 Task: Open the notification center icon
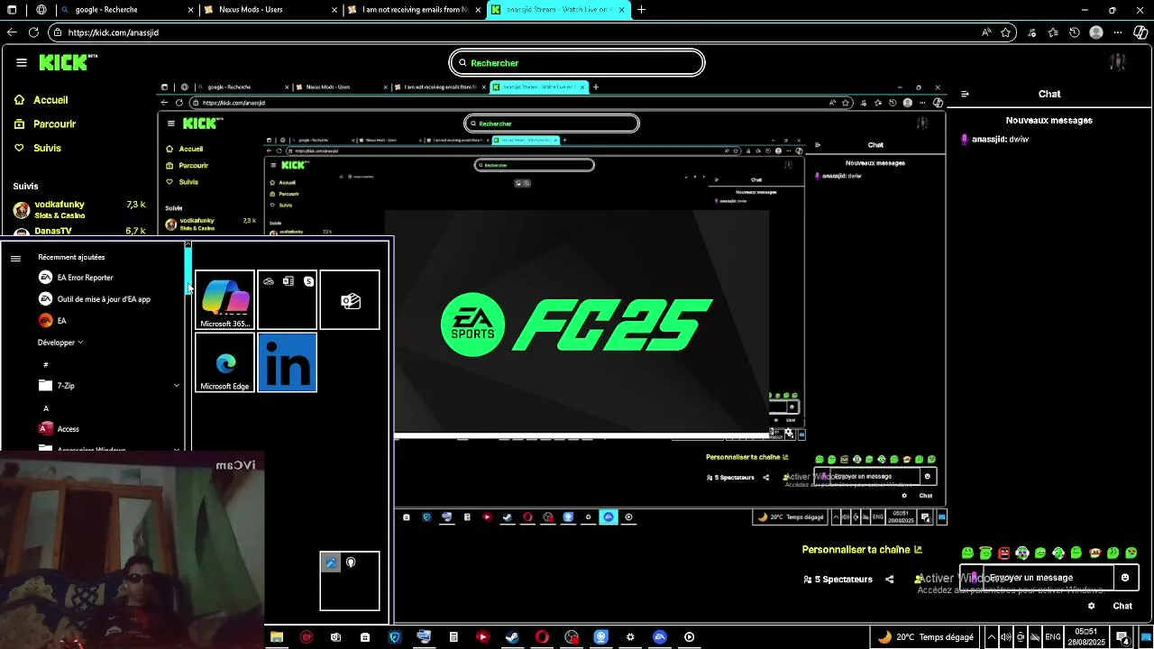click(1122, 637)
